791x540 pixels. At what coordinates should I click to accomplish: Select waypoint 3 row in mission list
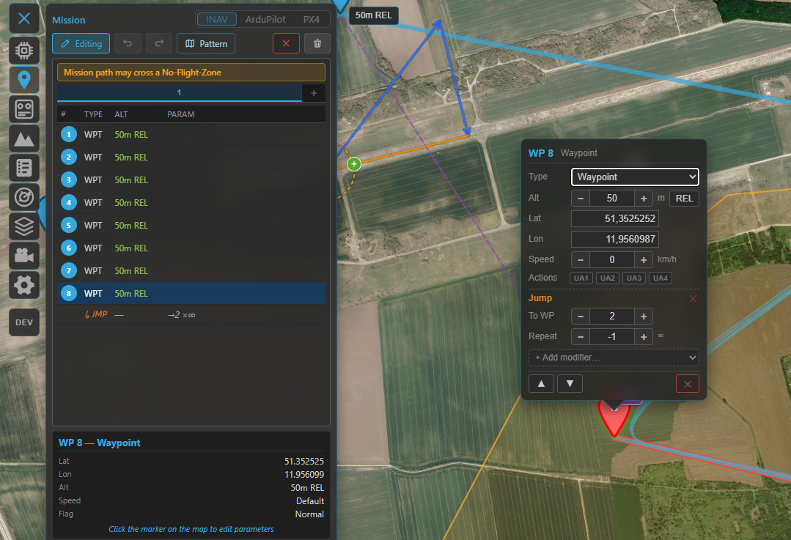click(x=191, y=180)
